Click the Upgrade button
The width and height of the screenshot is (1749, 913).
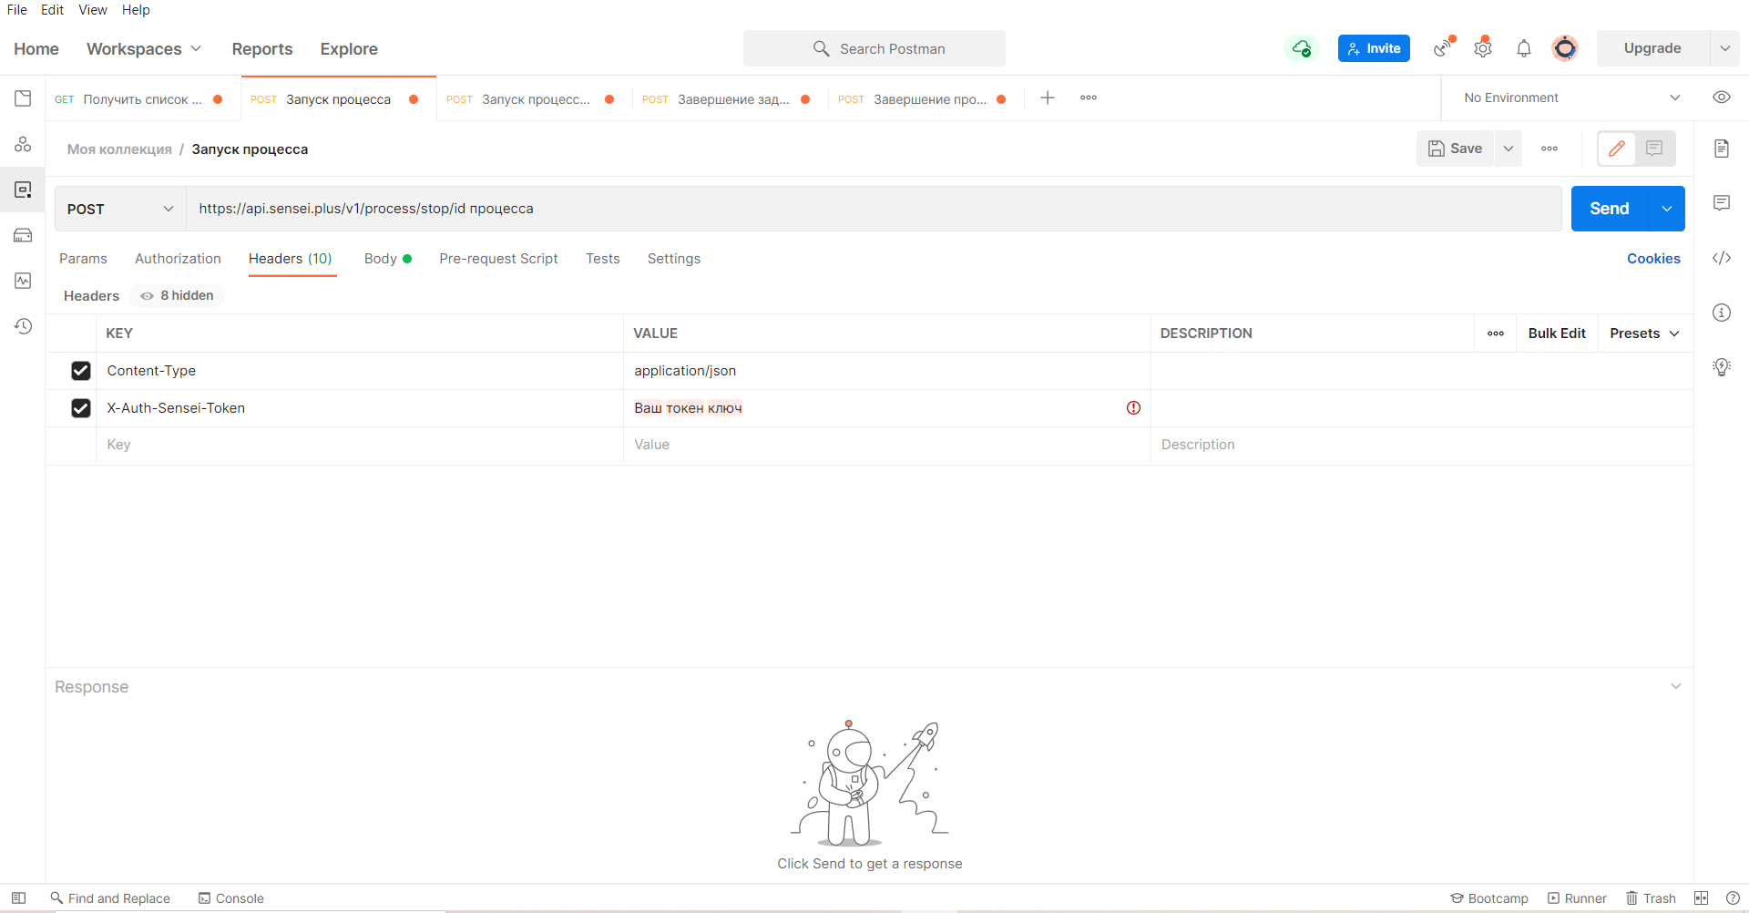click(1652, 48)
